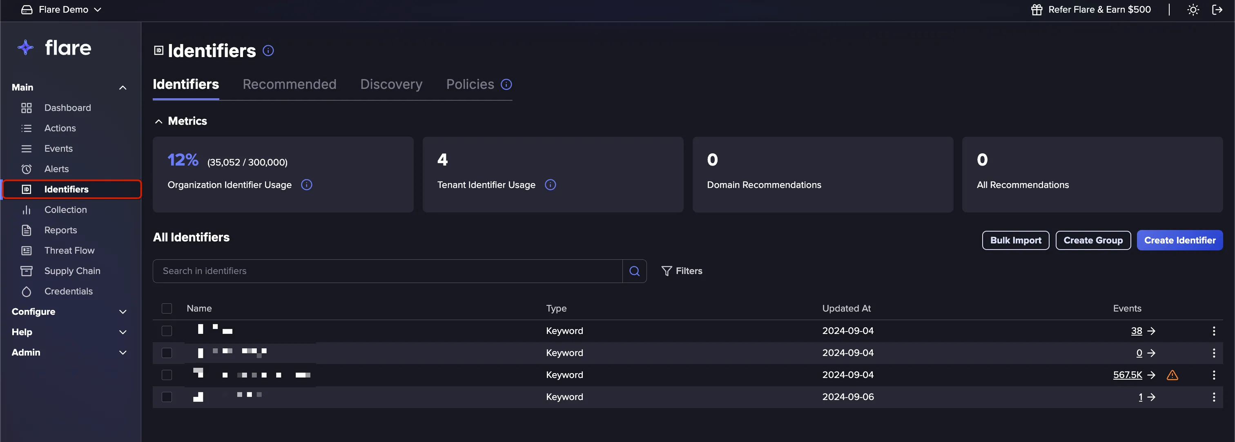Check the checkbox for the 38-events row
The width and height of the screenshot is (1235, 442).
[167, 331]
